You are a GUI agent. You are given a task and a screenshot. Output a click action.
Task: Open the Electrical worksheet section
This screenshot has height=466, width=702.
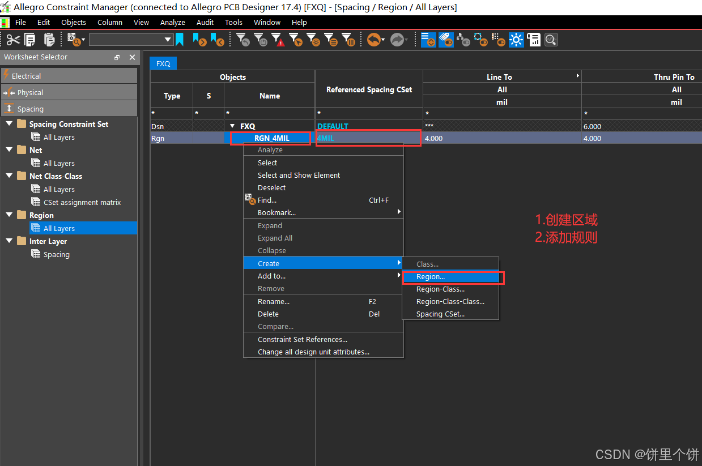[x=69, y=76]
